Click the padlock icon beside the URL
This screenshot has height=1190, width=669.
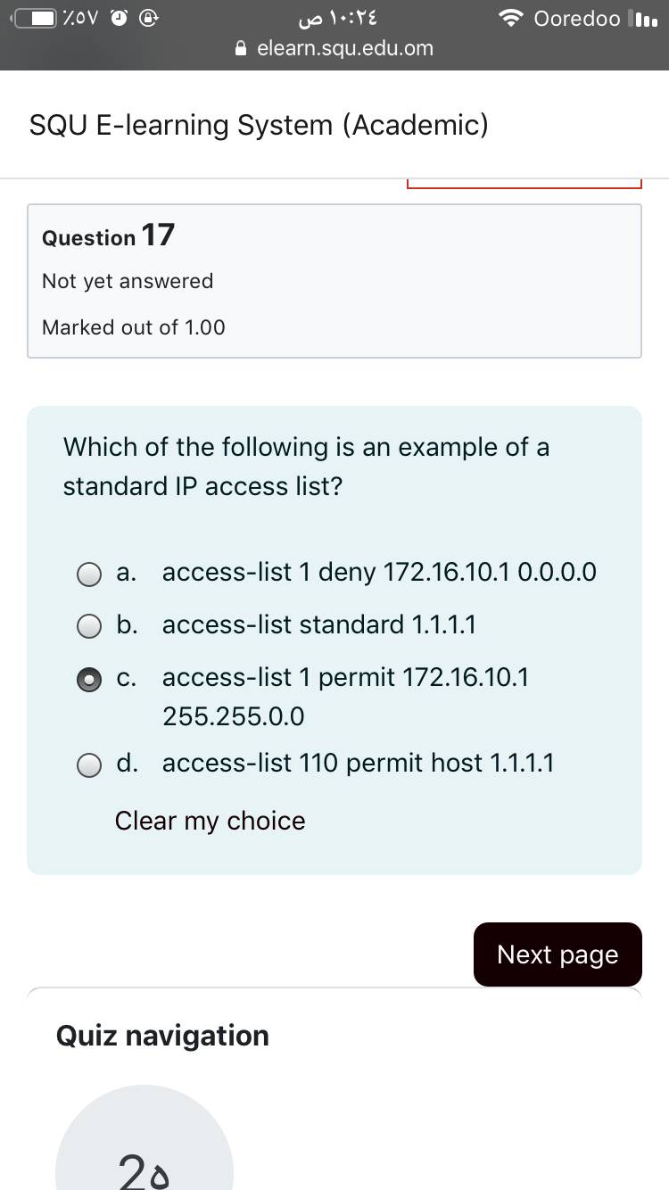coord(240,48)
